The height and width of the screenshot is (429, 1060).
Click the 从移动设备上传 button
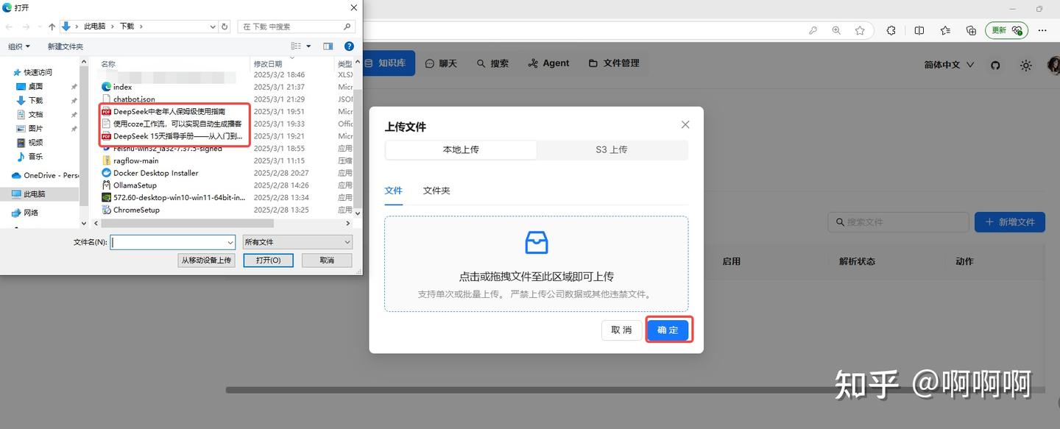207,260
